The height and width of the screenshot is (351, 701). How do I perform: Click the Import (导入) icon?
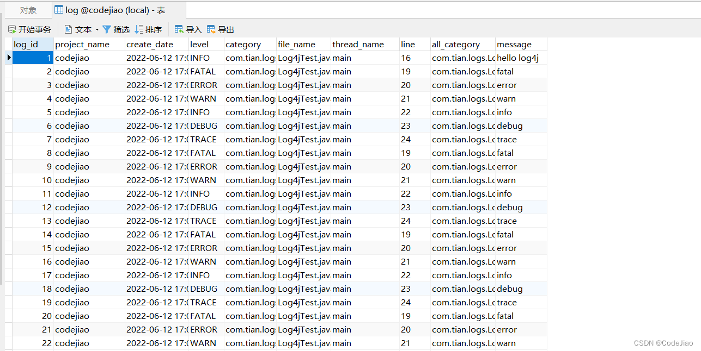click(x=179, y=29)
